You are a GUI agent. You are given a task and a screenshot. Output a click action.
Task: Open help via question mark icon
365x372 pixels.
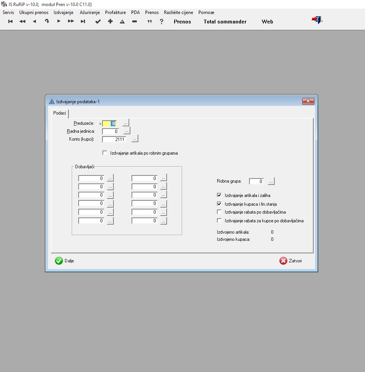coord(162,22)
